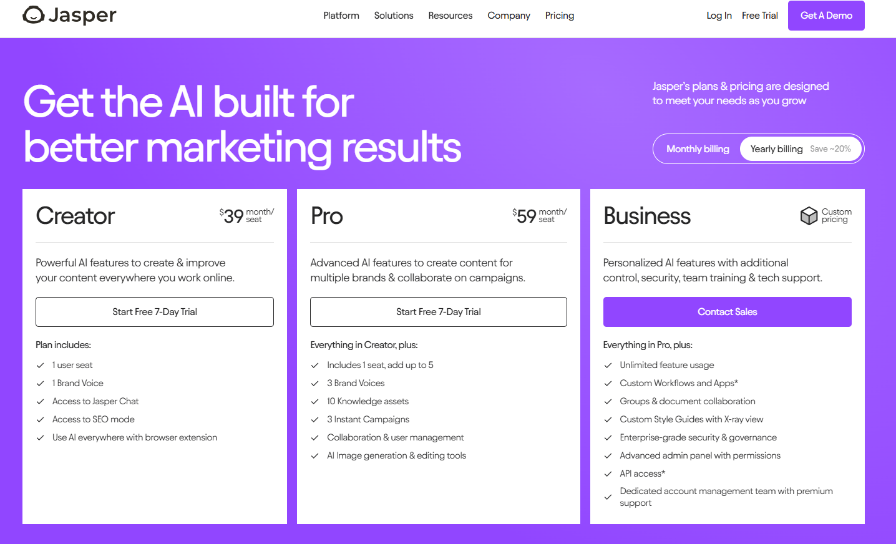Click checkmark beside "Access to SEO mode"
Screen dimensions: 896x544
(x=41, y=420)
